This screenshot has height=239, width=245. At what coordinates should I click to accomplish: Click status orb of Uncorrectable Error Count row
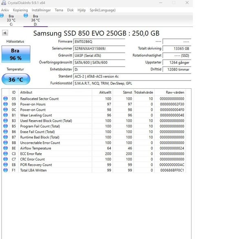tap(5, 143)
